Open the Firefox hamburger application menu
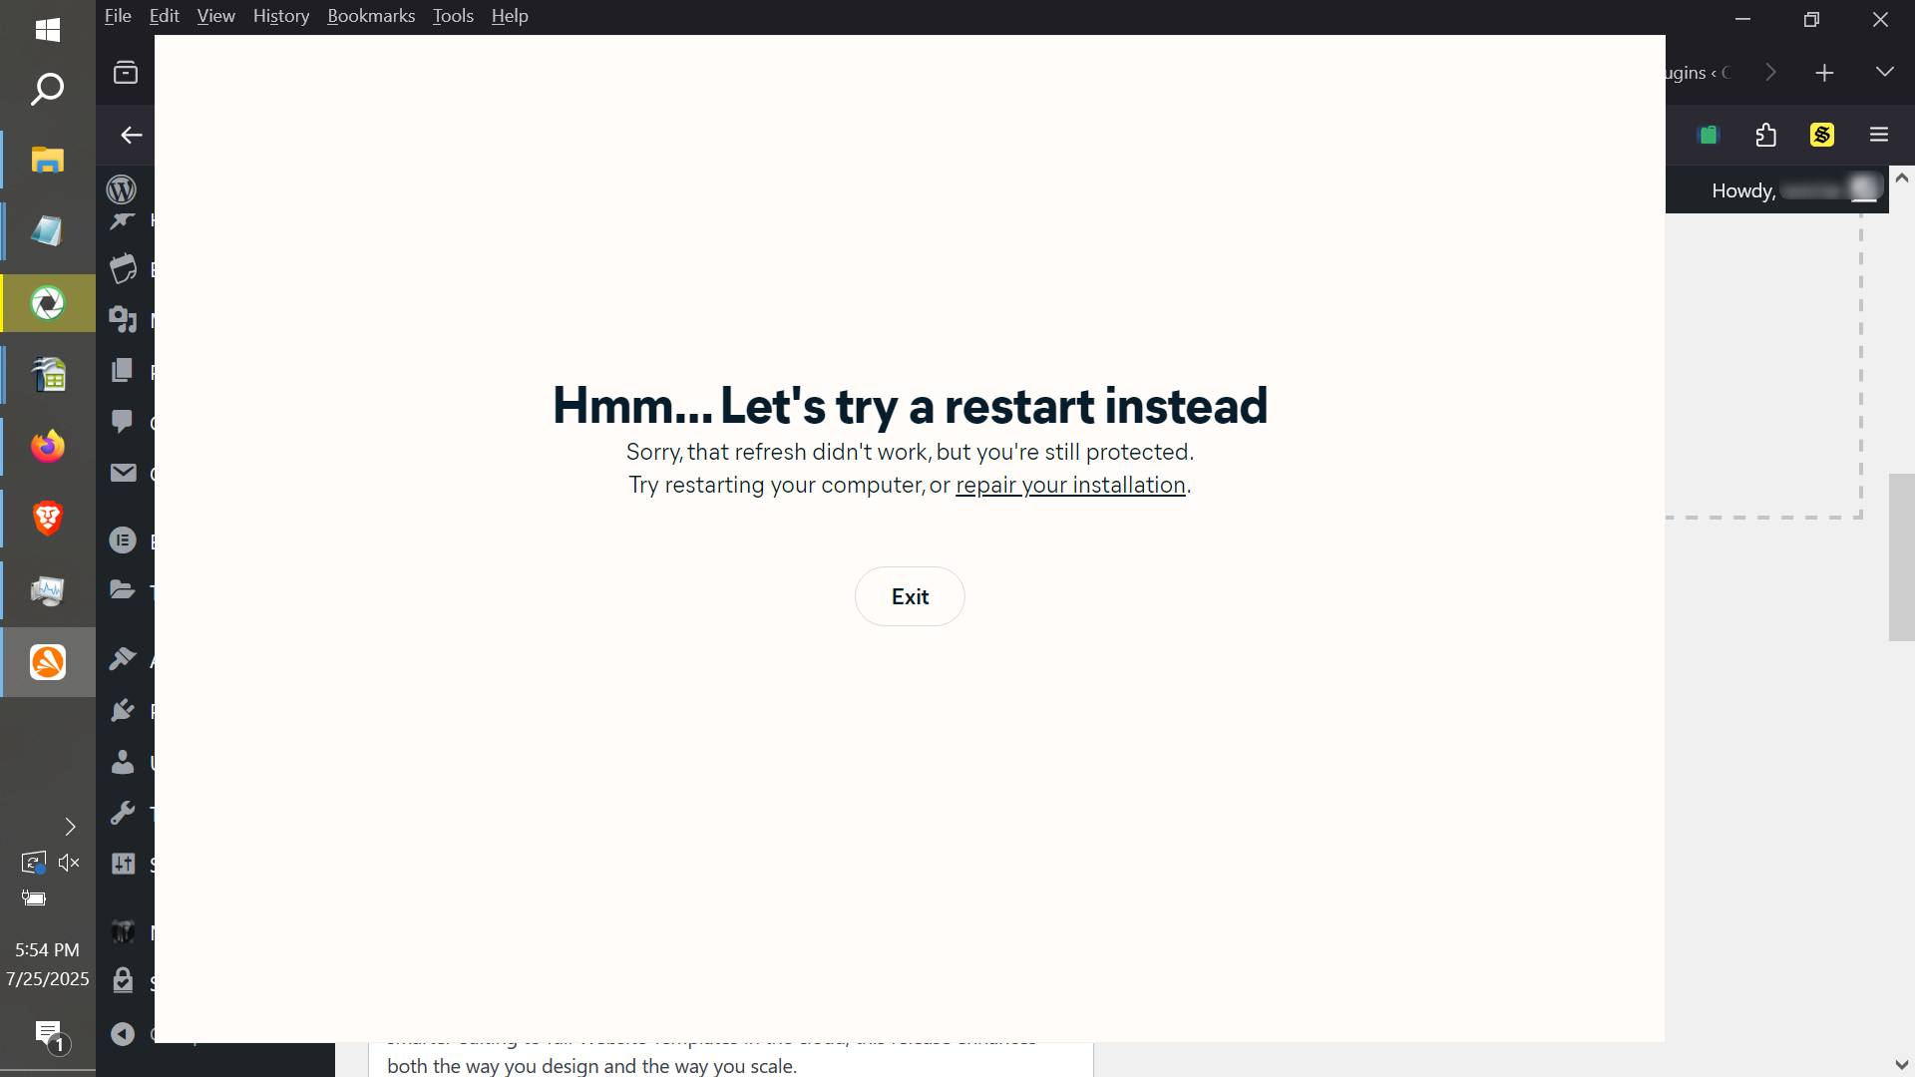The height and width of the screenshot is (1077, 1915). click(x=1878, y=135)
